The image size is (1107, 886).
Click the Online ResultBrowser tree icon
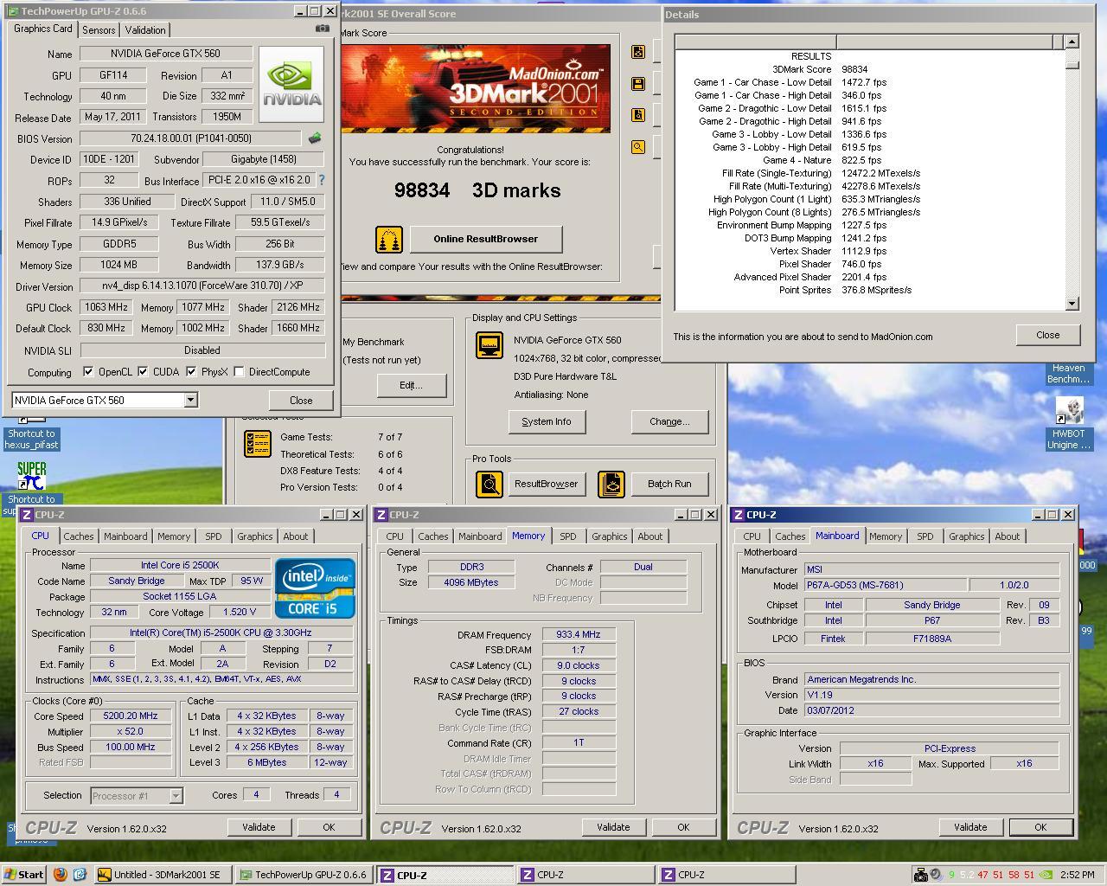pyautogui.click(x=389, y=240)
